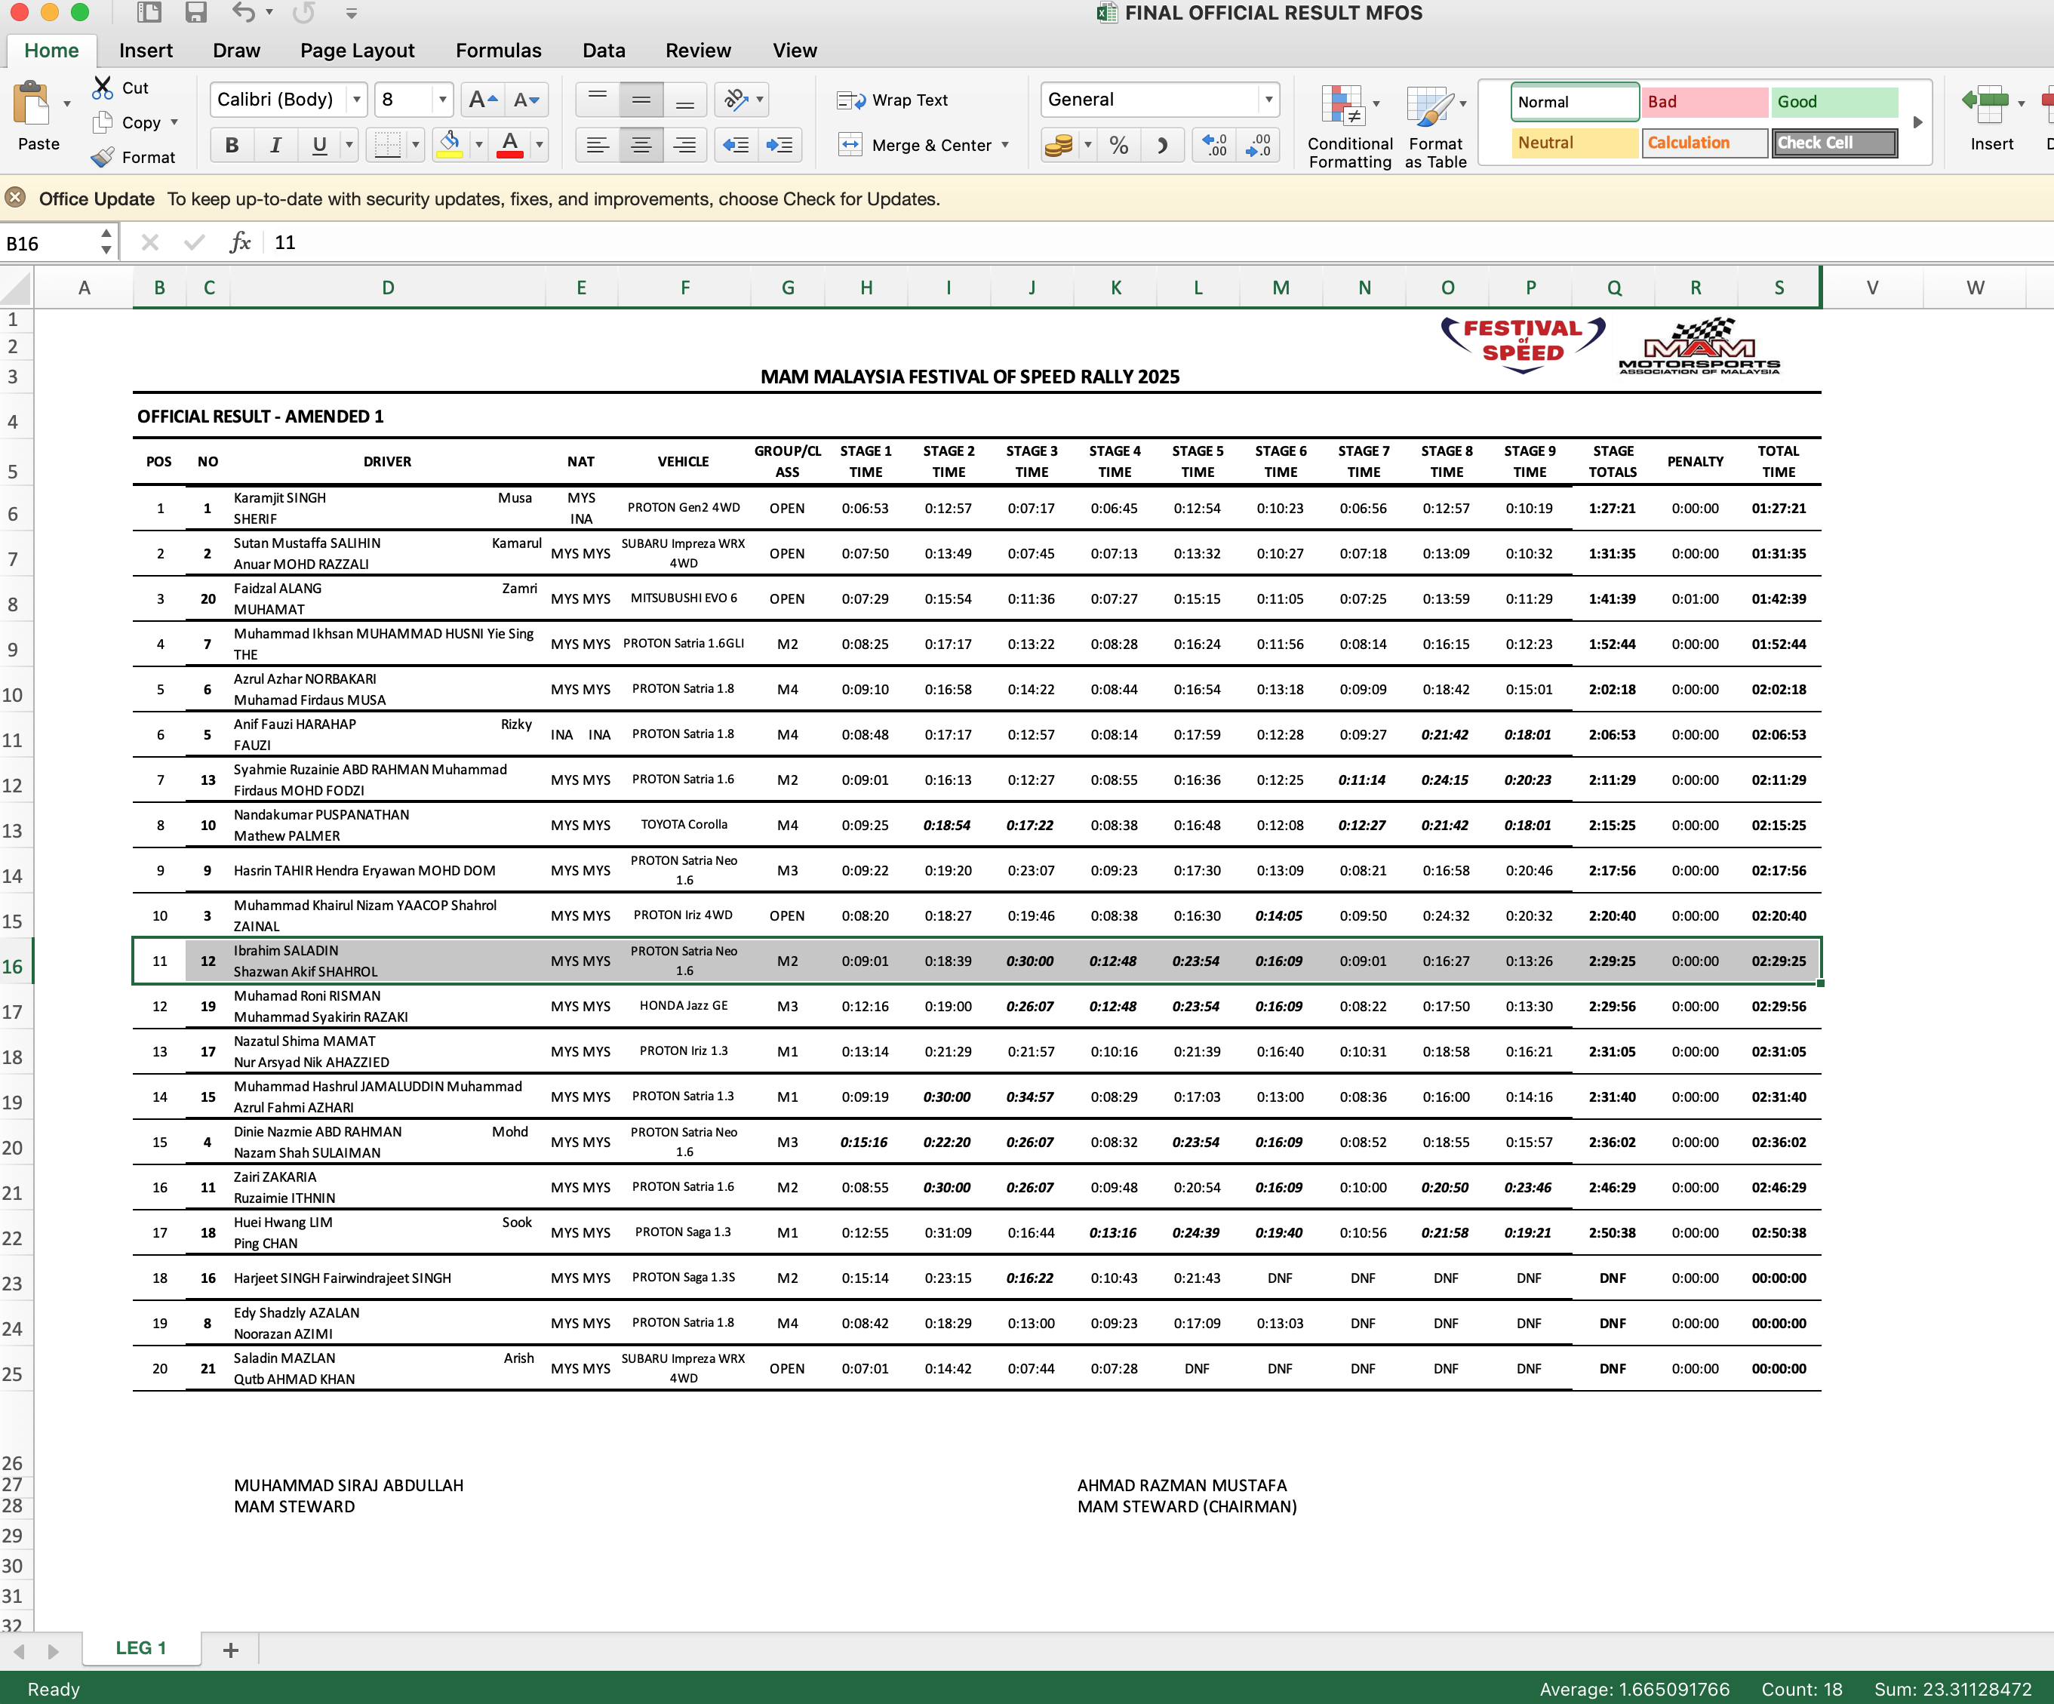Switch to the Draw ribbon tab

(237, 51)
